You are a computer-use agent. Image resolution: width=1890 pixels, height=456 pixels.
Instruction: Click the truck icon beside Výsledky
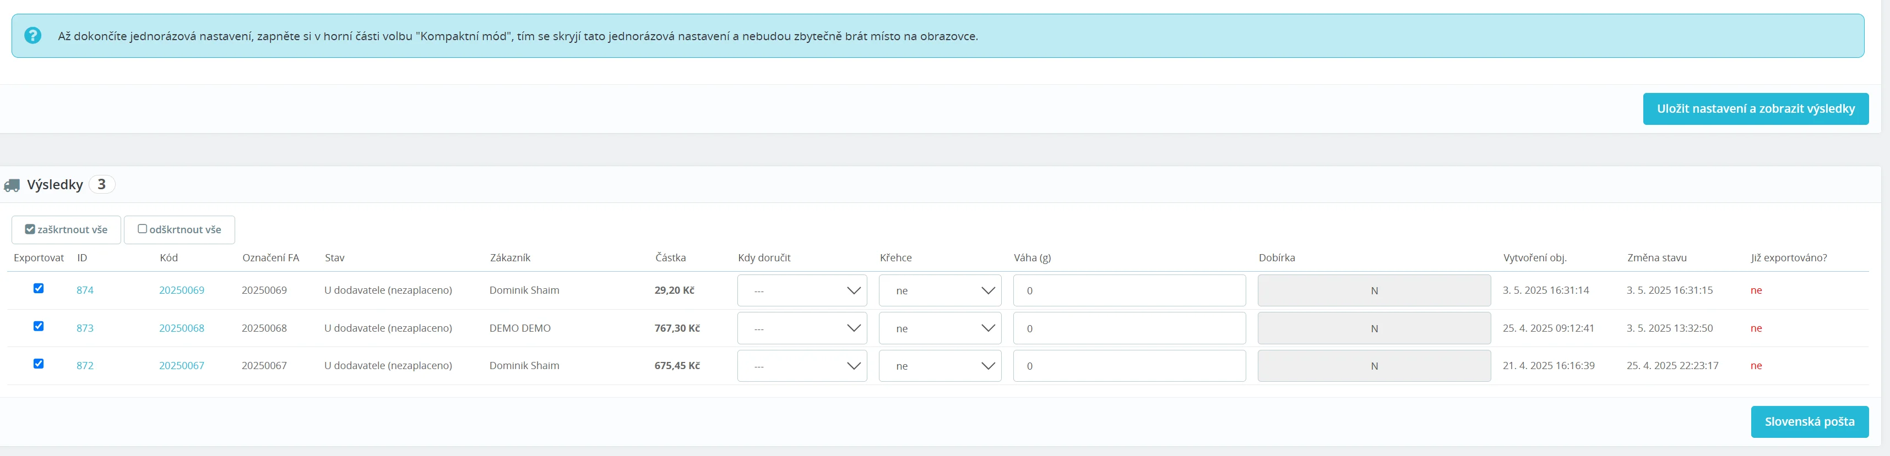(x=12, y=185)
